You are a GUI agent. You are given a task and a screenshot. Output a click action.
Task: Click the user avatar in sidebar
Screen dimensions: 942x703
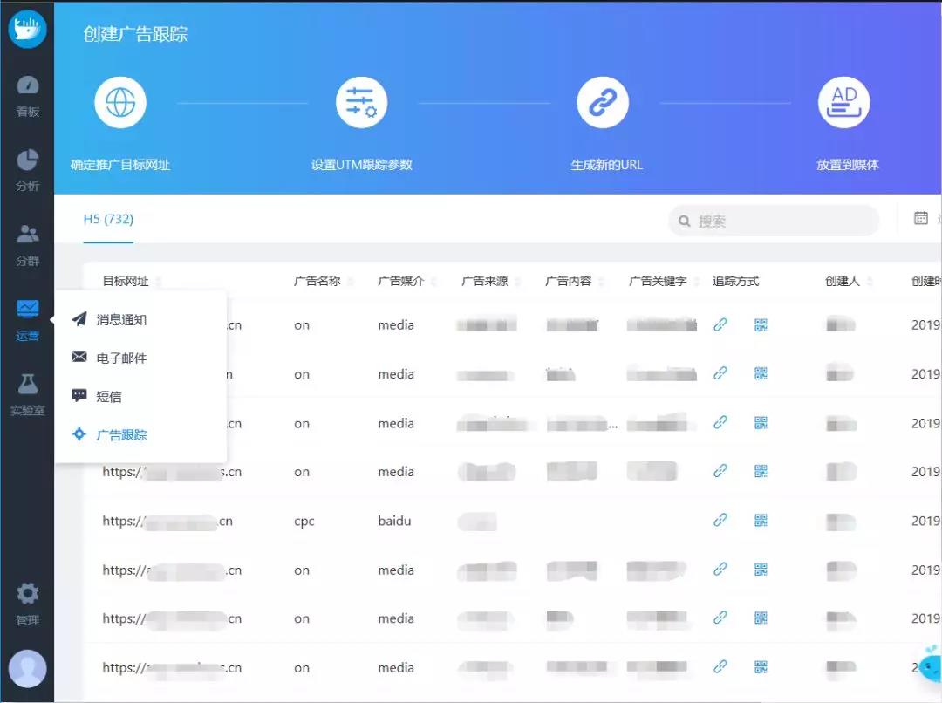tap(28, 668)
